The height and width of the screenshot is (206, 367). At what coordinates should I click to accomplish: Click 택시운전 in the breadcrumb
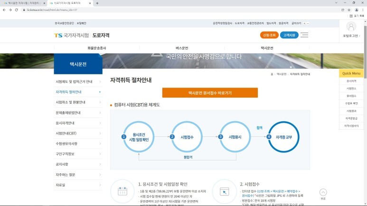[x=282, y=74]
